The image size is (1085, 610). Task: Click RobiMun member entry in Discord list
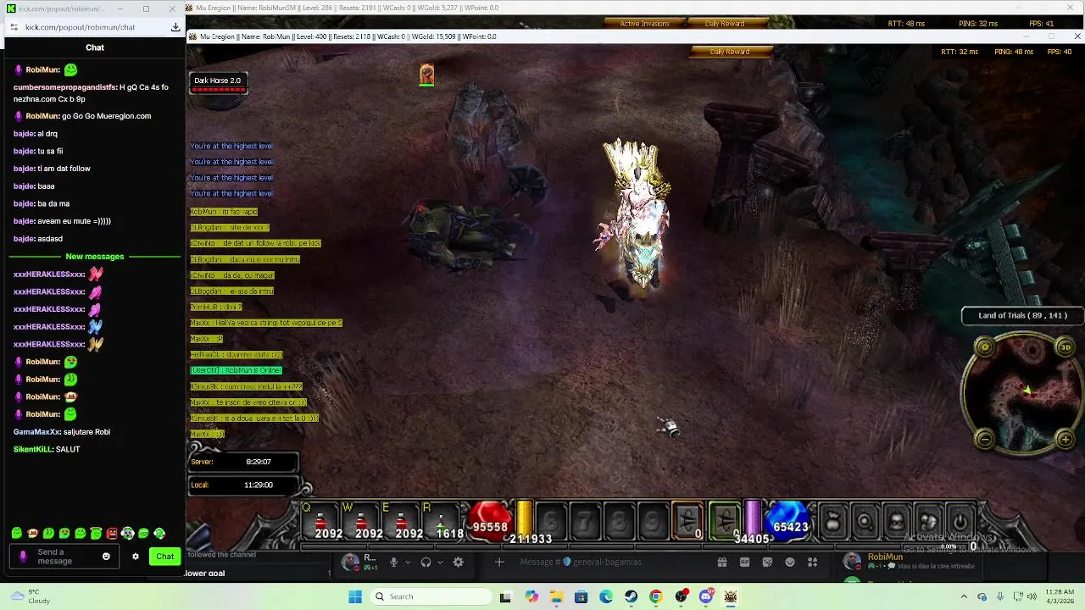[911, 561]
